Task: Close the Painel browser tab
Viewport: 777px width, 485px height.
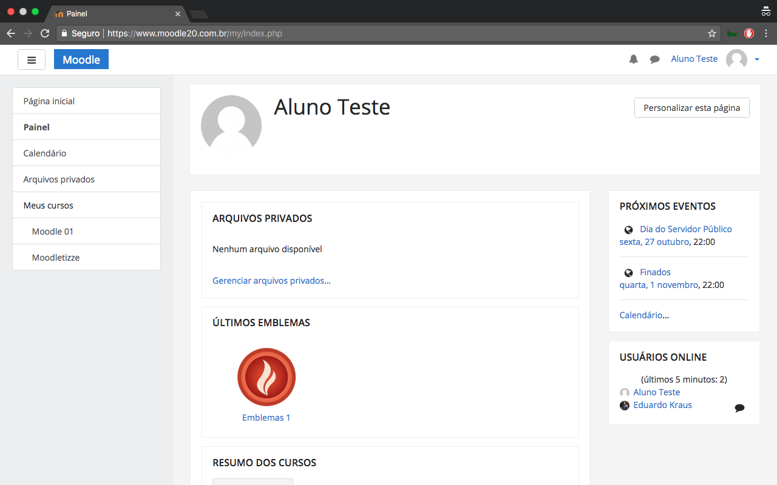Action: pyautogui.click(x=178, y=13)
